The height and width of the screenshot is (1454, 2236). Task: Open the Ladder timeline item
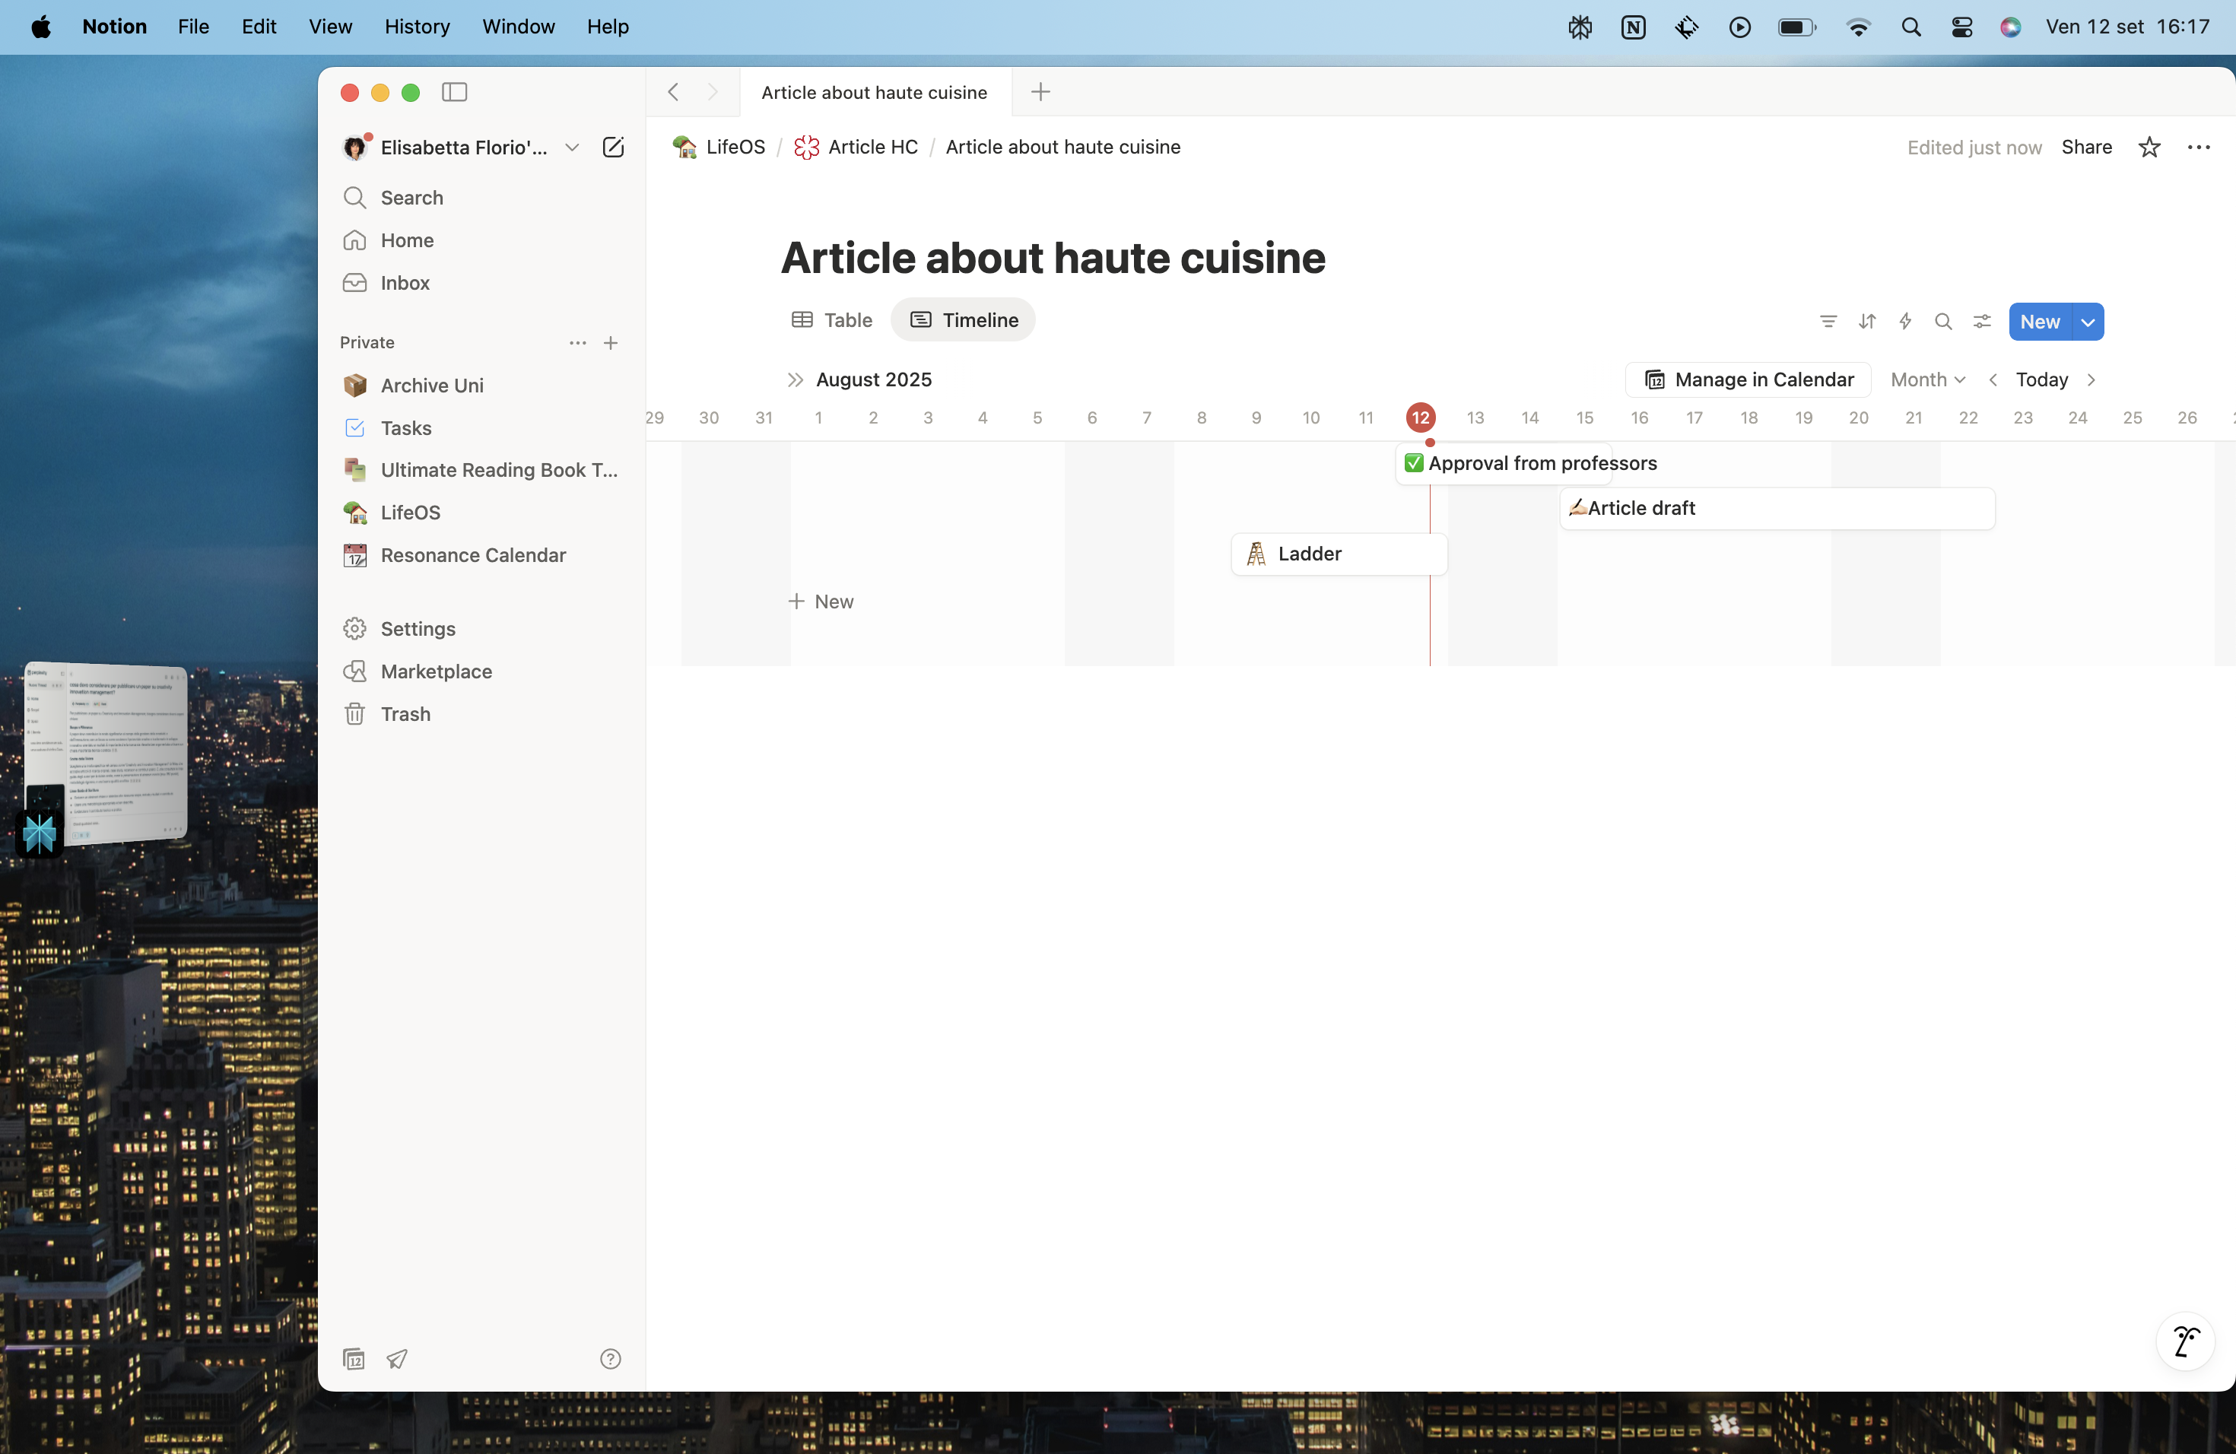point(1339,554)
